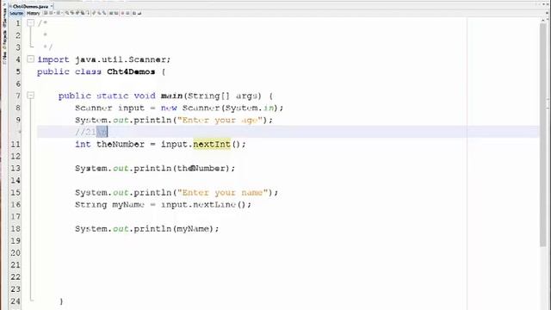
Task: Click the Comment toolbar icon
Action: [x=134, y=13]
